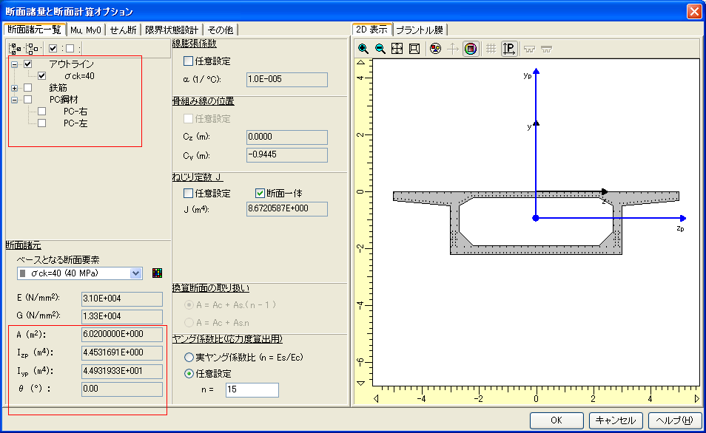The image size is (706, 433).
Task: Click the grayed-out axis arrows icon
Action: [452, 49]
